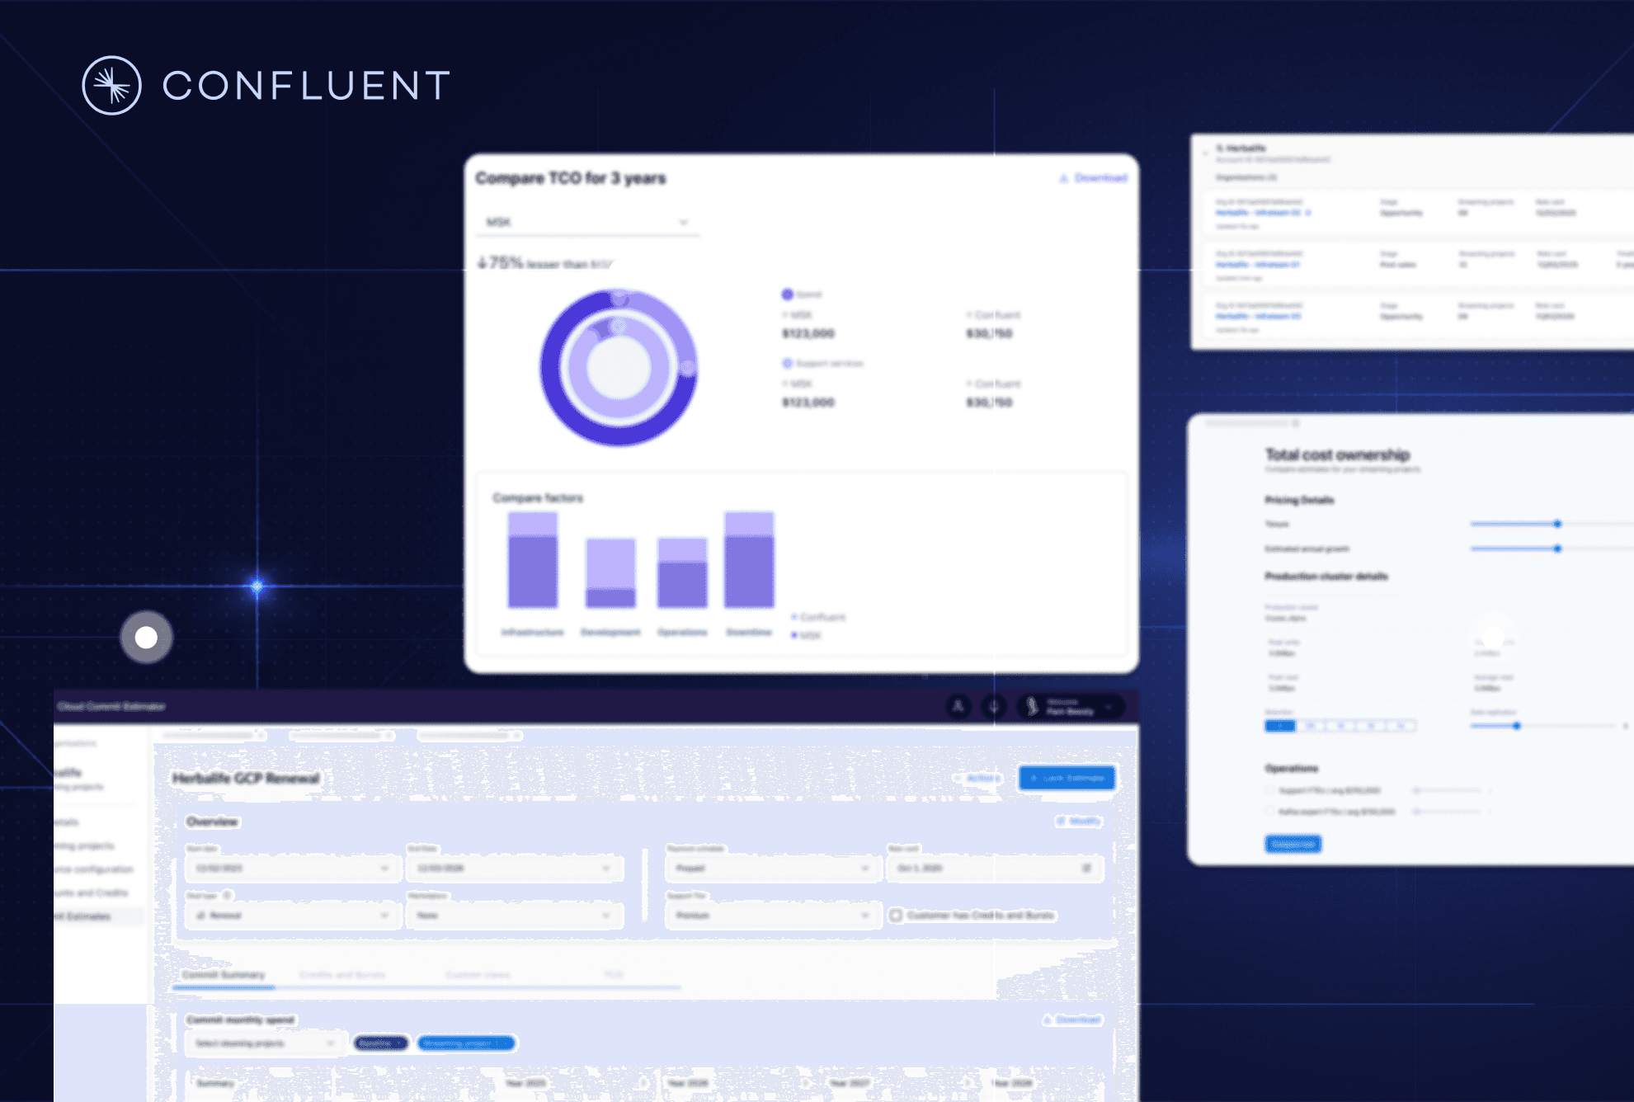
Task: Click the Download icon in Compare TCO card
Action: click(x=1064, y=178)
